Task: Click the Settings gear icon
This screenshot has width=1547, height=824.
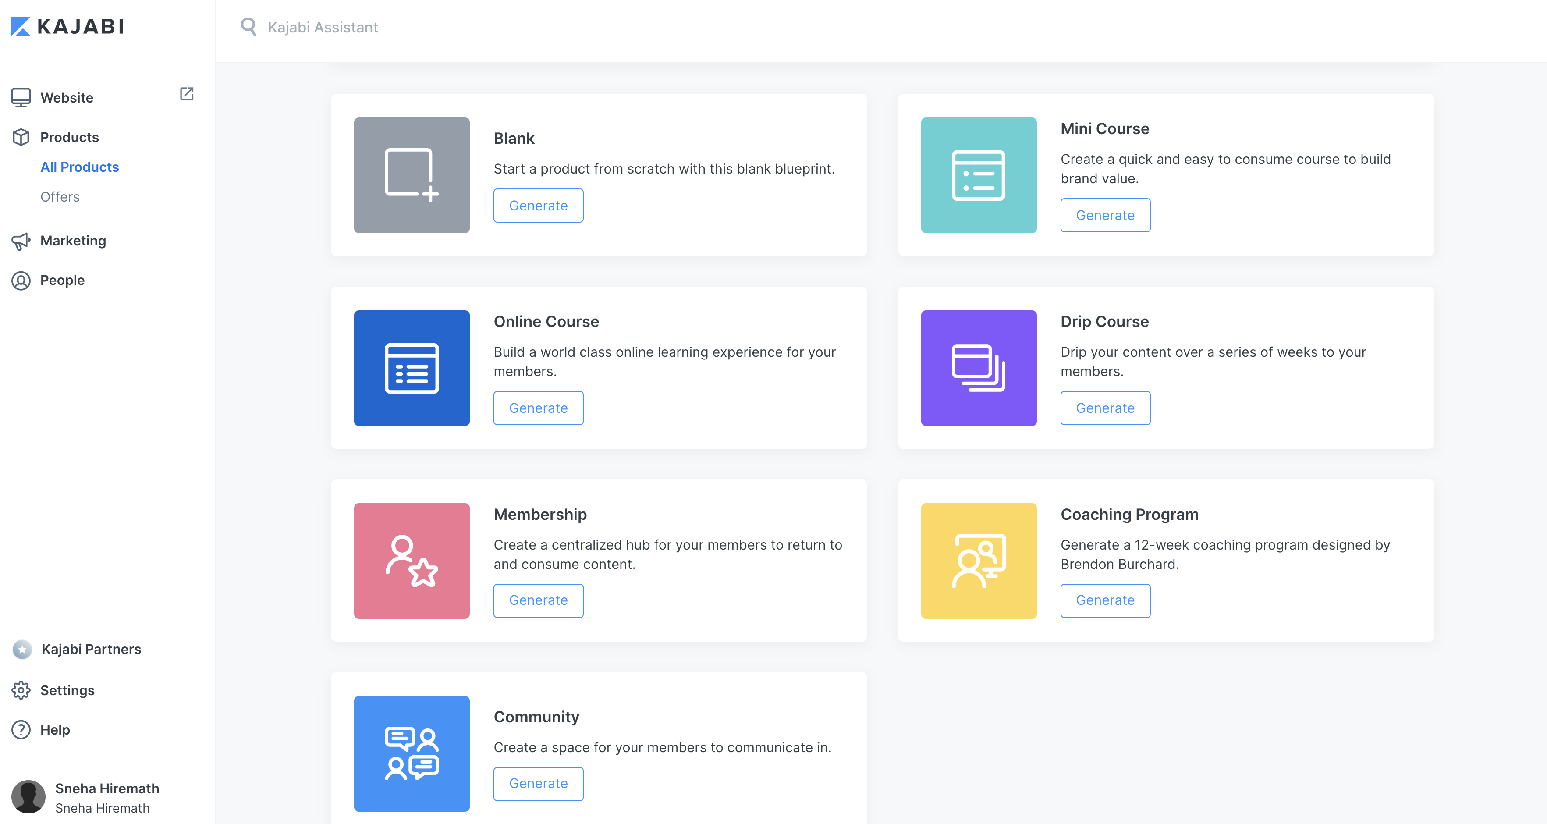Action: [21, 690]
